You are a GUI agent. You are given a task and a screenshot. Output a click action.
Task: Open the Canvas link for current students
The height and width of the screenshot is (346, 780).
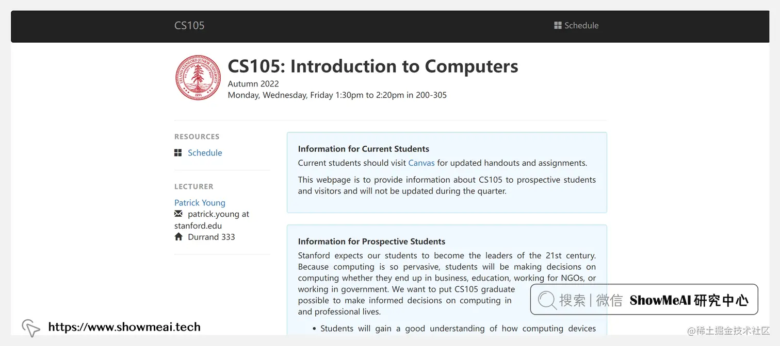(x=421, y=162)
